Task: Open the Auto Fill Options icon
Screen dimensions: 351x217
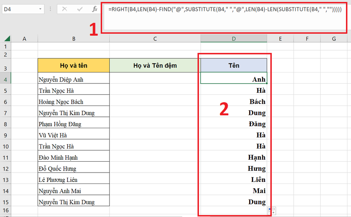Action: point(272,210)
